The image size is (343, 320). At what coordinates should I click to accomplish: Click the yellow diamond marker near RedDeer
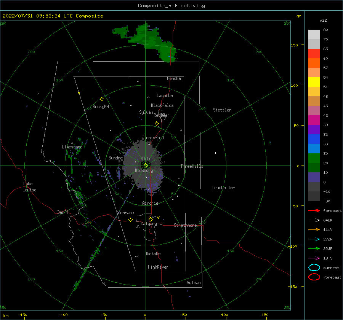157,124
